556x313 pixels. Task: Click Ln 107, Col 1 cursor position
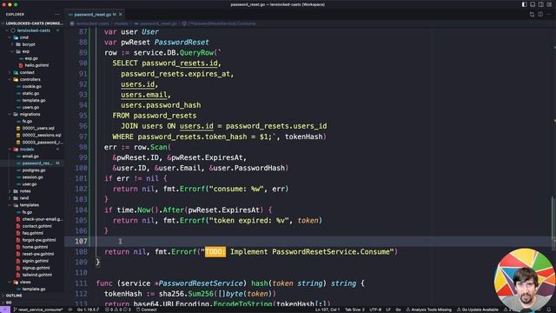(328, 310)
